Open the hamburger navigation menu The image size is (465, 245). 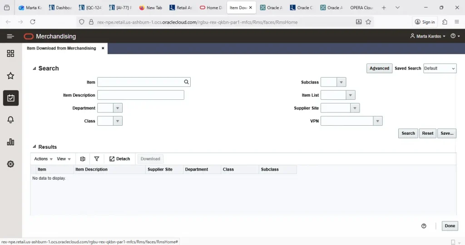coord(10,36)
